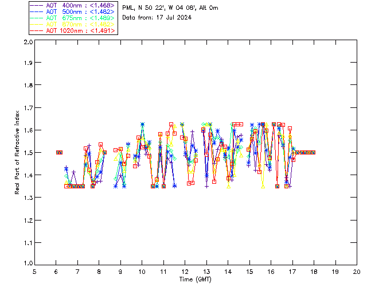Click the y-axis label 1.7
Screen dimensions: 367x294
coord(28,107)
